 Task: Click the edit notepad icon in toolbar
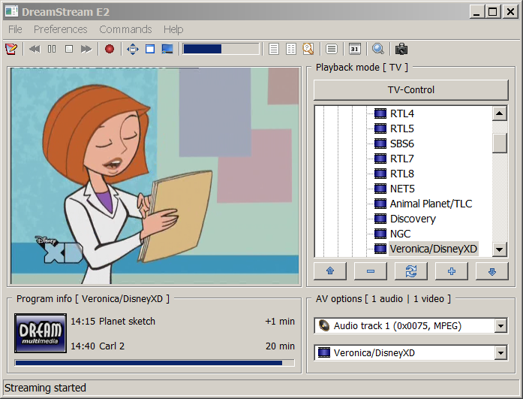tap(11, 50)
